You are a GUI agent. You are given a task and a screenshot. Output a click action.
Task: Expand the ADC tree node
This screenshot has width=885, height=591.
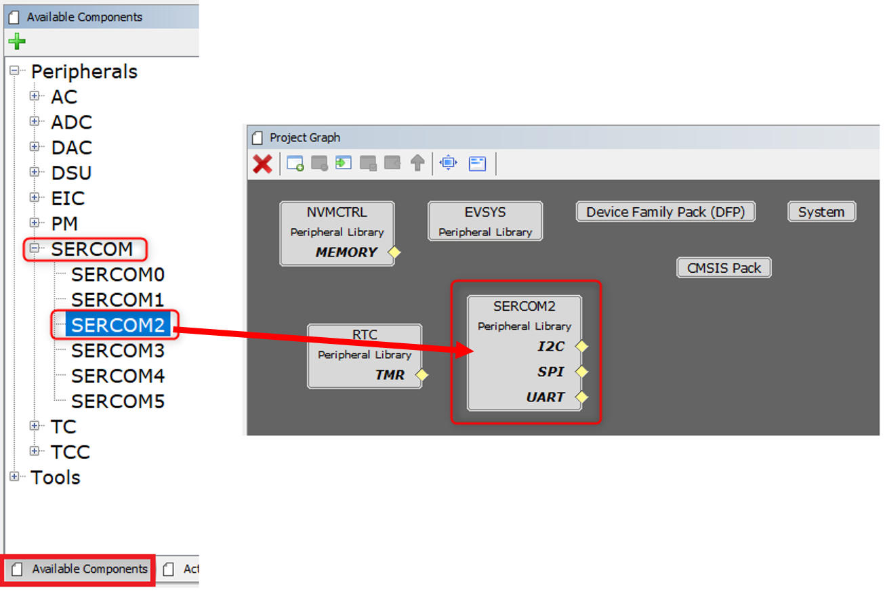(x=34, y=122)
